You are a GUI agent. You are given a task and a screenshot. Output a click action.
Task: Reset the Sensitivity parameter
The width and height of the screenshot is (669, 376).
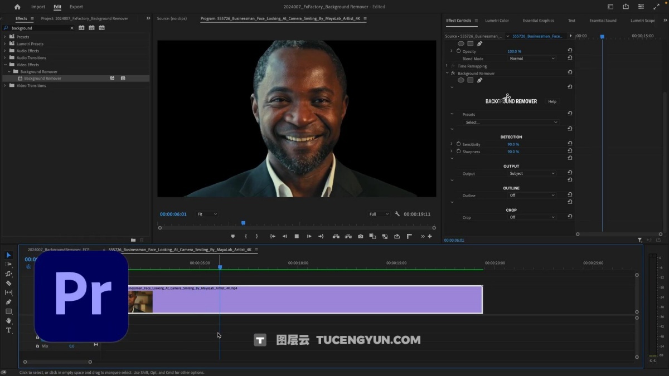pos(570,144)
